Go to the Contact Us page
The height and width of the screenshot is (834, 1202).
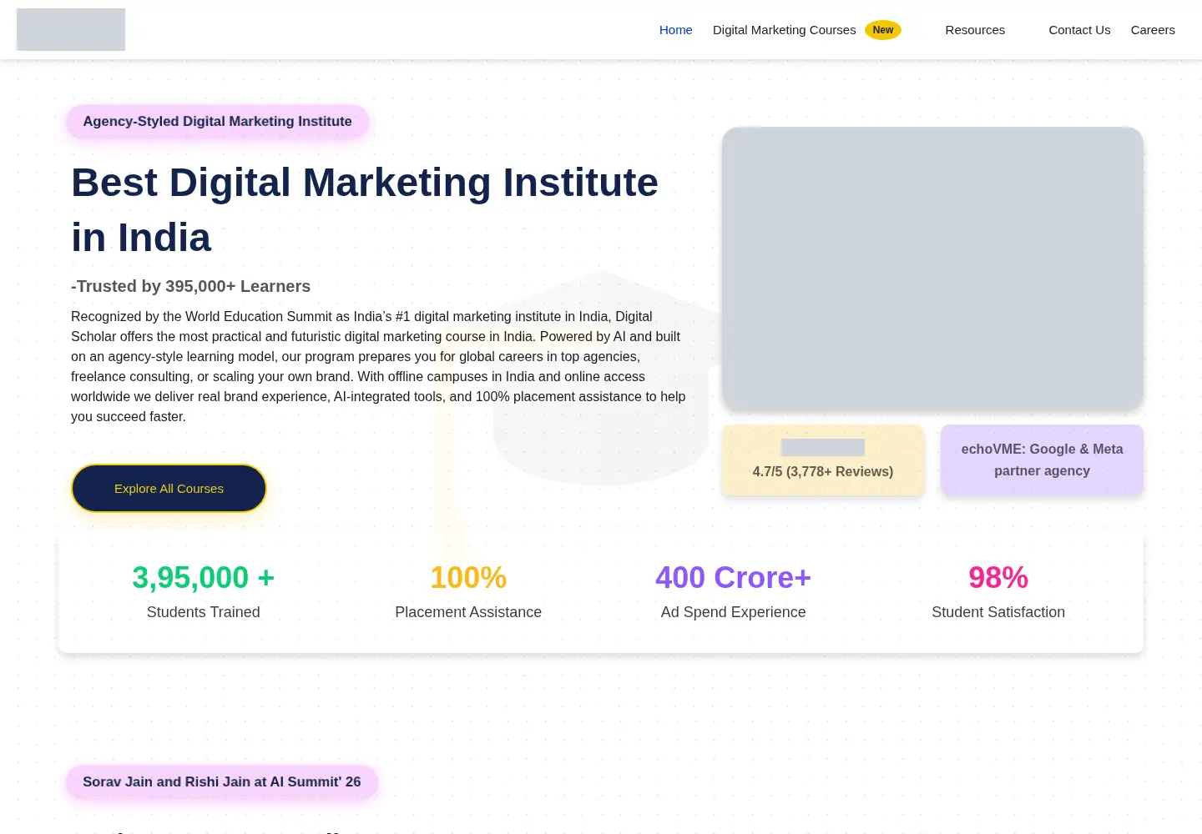pos(1079,30)
